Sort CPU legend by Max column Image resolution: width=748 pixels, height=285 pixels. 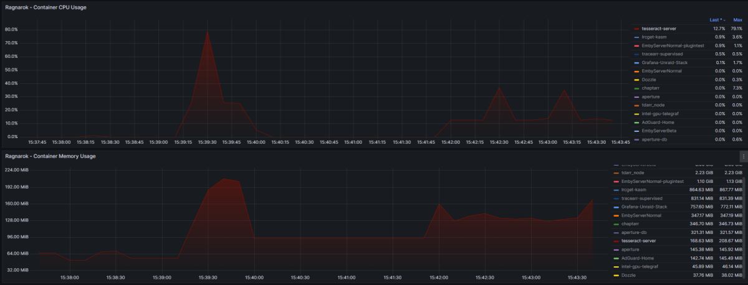[737, 20]
